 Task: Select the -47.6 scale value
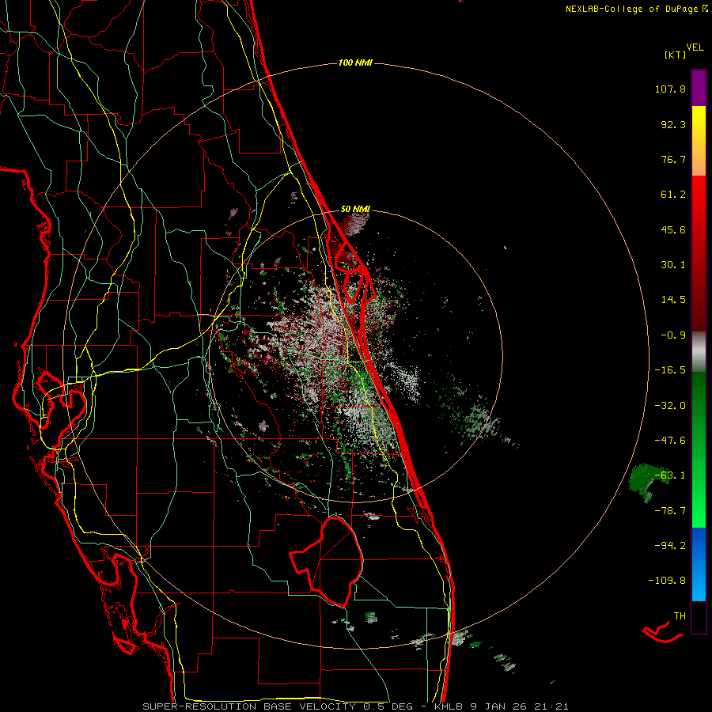[670, 441]
